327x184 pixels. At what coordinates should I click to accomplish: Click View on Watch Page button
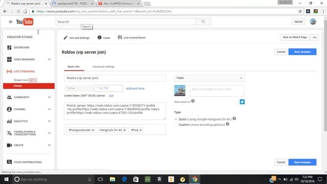295,37
